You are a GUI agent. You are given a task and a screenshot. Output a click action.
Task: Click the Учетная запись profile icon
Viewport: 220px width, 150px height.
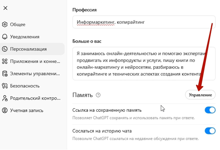click(x=5, y=110)
